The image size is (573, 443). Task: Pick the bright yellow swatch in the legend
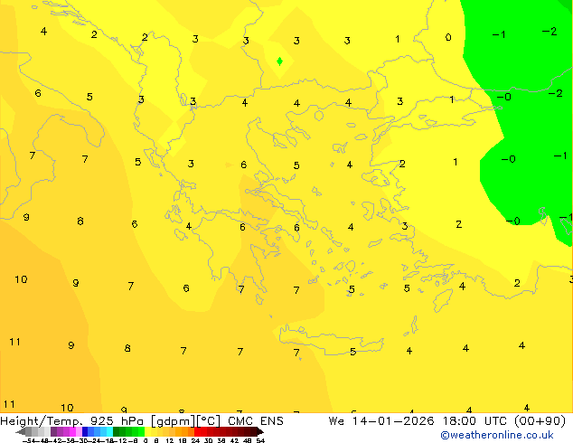coord(147,431)
